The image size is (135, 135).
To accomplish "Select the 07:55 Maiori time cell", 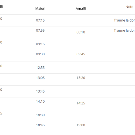I will click(x=40, y=31).
